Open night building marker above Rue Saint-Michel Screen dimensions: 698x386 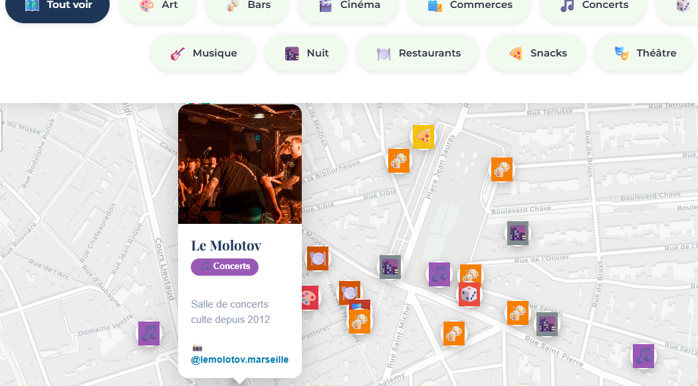(390, 267)
